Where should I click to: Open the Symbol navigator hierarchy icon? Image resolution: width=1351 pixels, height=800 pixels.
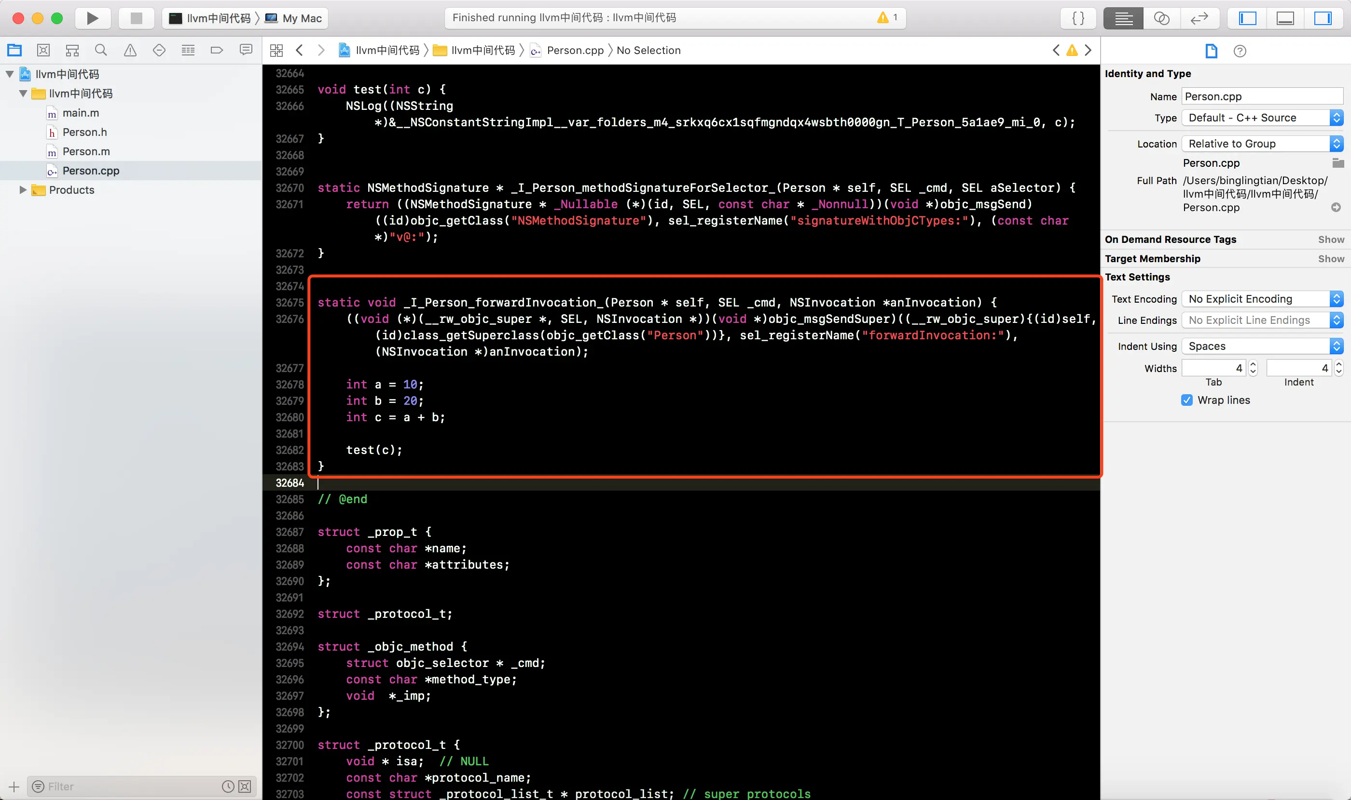(72, 50)
